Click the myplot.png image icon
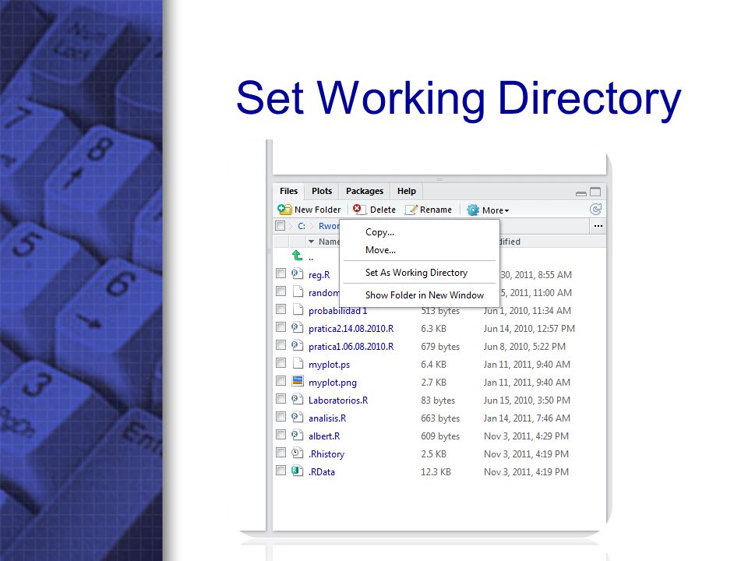 [x=298, y=381]
